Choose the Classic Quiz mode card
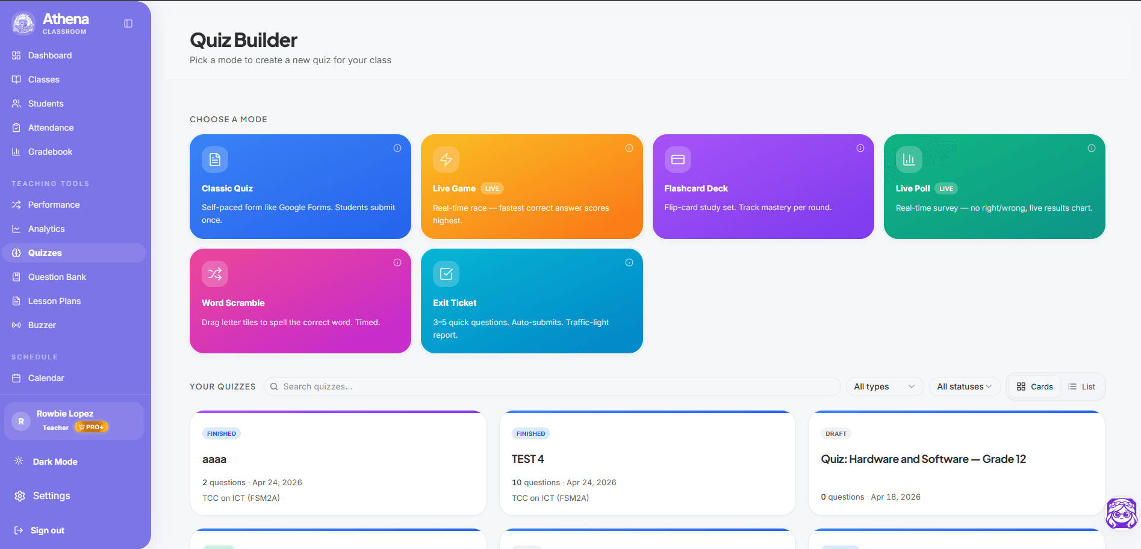1141x549 pixels. [x=300, y=187]
